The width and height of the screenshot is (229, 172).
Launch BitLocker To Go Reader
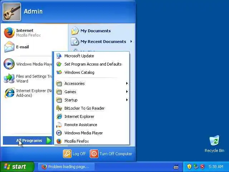pyautogui.click(x=92, y=108)
